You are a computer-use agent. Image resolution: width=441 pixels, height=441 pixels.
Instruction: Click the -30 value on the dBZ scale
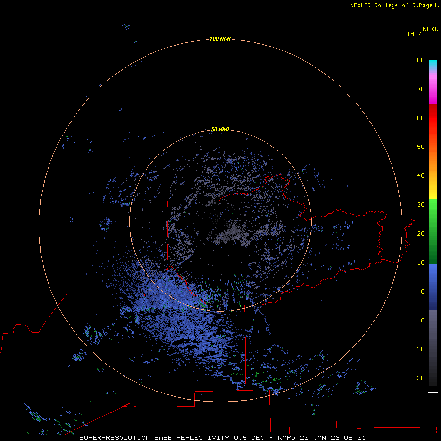(419, 378)
